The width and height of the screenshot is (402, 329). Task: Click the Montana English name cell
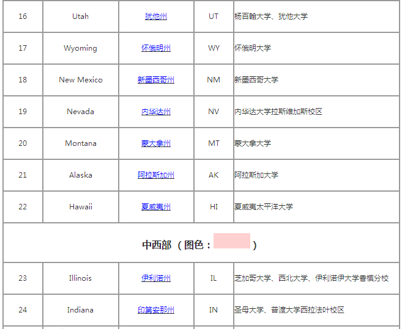coord(80,143)
